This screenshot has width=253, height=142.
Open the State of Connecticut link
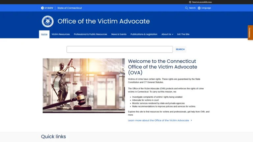70,8
